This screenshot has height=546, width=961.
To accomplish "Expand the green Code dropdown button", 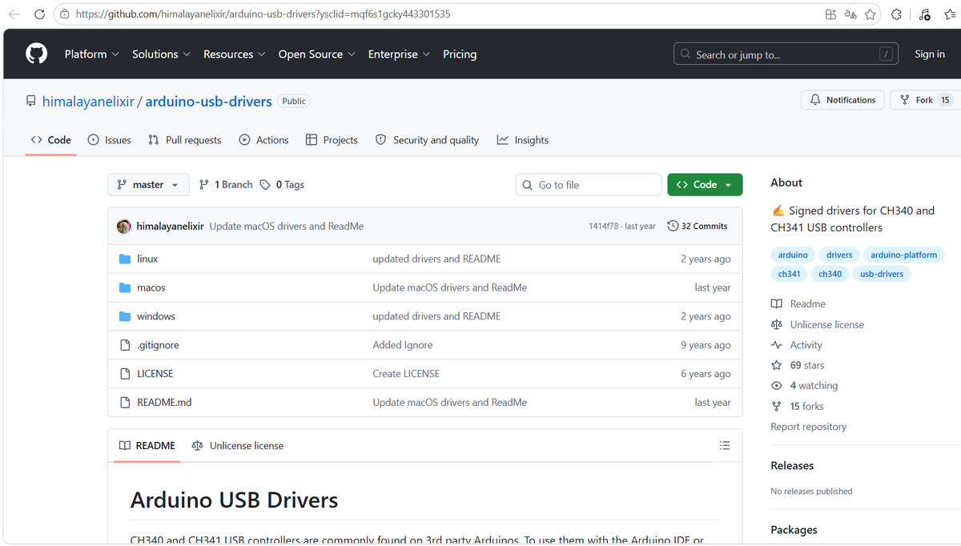I will (705, 184).
